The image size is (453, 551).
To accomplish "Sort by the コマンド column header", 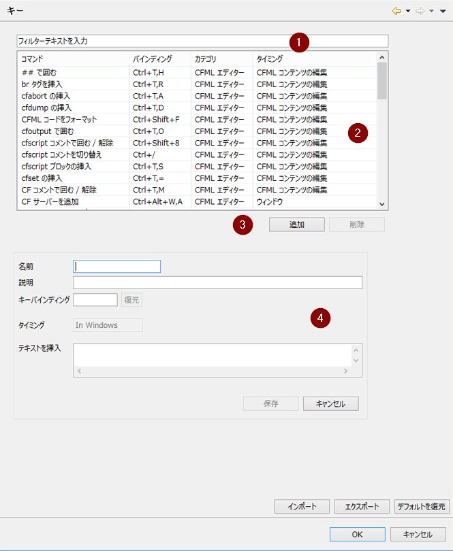I will pyautogui.click(x=73, y=59).
